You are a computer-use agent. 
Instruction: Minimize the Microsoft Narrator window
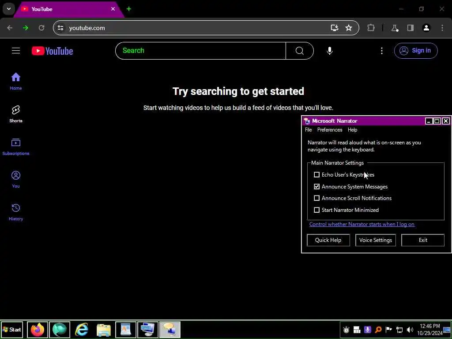429,121
